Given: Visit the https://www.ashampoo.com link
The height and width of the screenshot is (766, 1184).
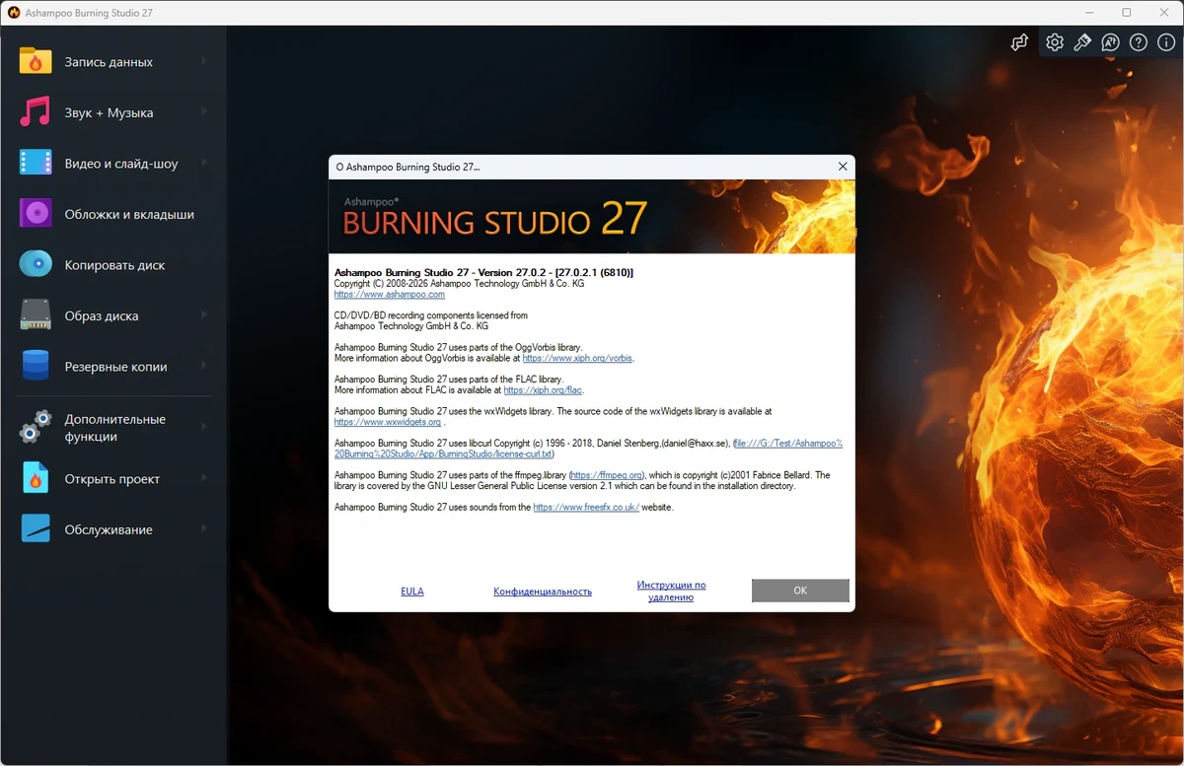Looking at the screenshot, I should click(390, 294).
